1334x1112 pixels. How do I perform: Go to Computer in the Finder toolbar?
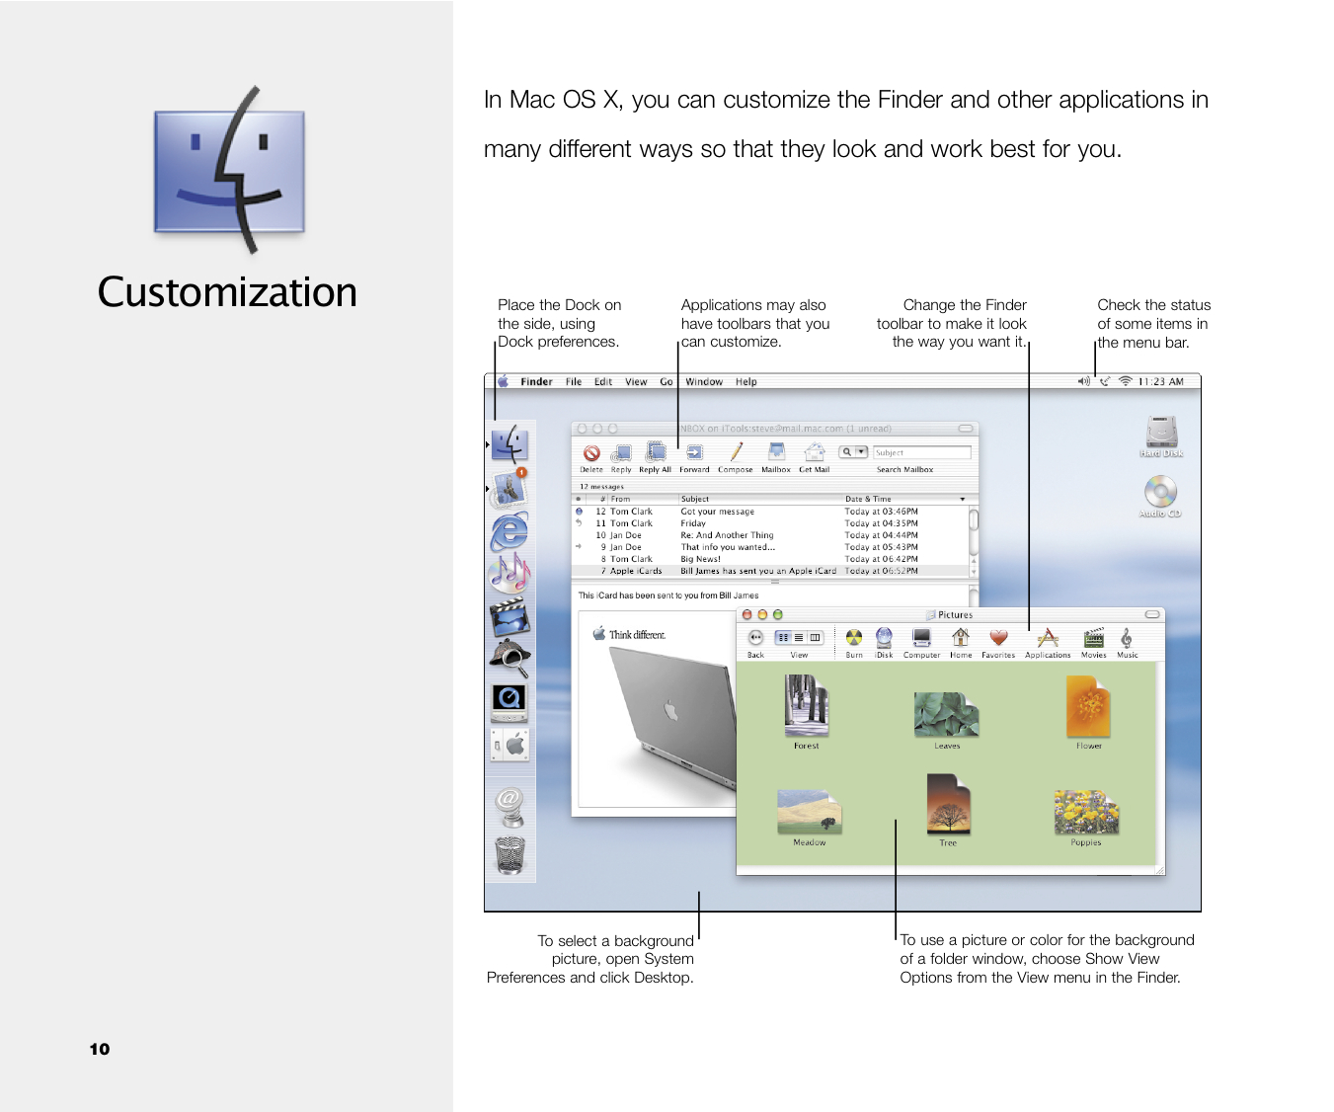(921, 643)
